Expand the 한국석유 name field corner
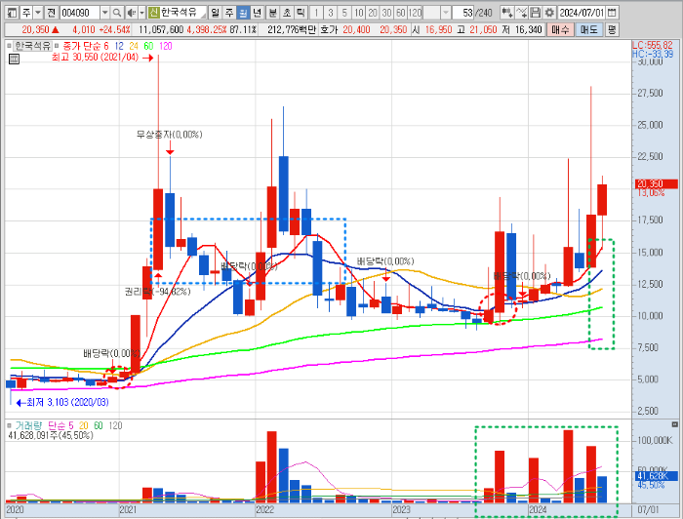Image resolution: width=683 pixels, height=519 pixels. point(203,16)
